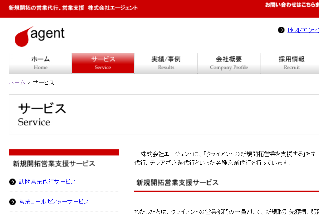Click the お問い合わせはこちら text in the red header
Viewport: 319px width, 215px height.
pyautogui.click(x=292, y=5)
